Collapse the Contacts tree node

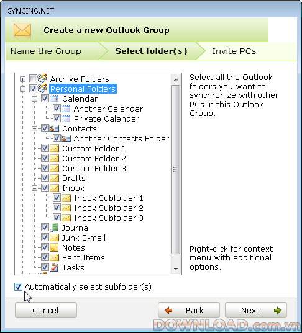(34, 129)
